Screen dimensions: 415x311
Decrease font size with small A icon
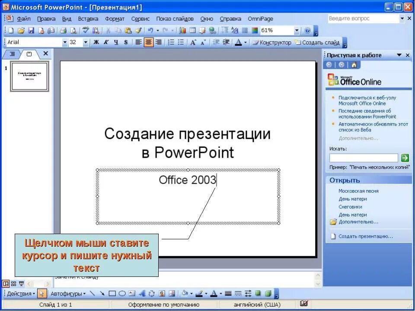click(x=203, y=42)
